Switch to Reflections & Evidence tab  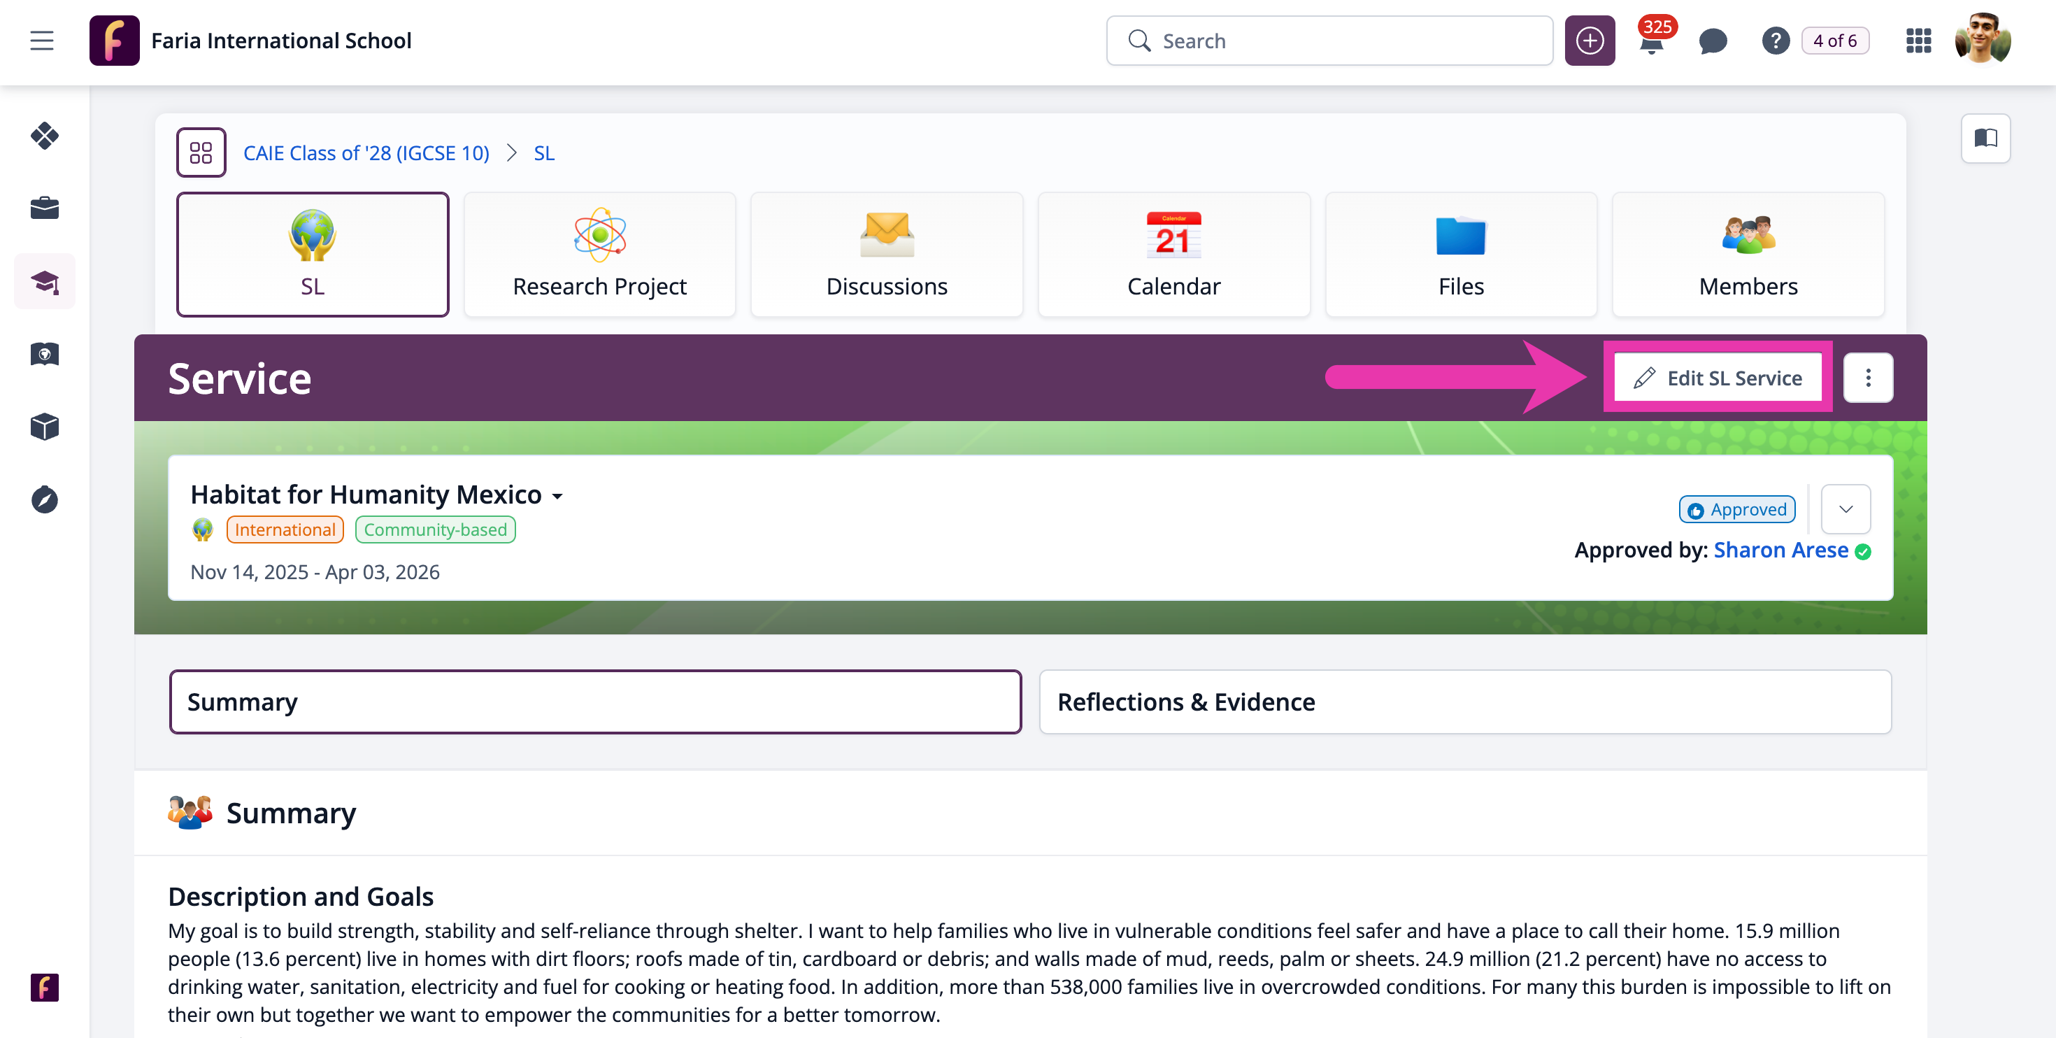(x=1465, y=702)
